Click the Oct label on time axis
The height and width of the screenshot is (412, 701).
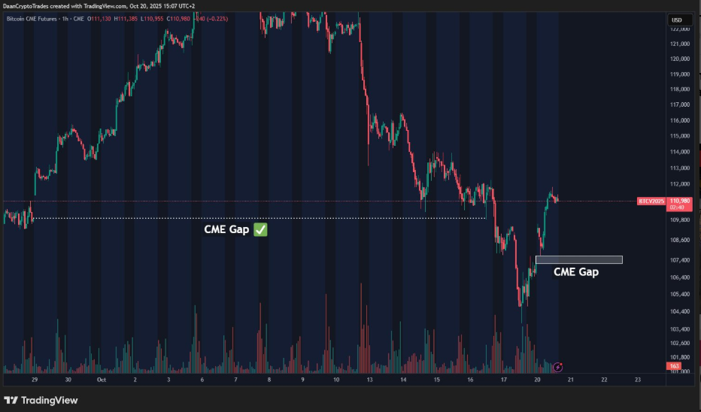tap(102, 380)
